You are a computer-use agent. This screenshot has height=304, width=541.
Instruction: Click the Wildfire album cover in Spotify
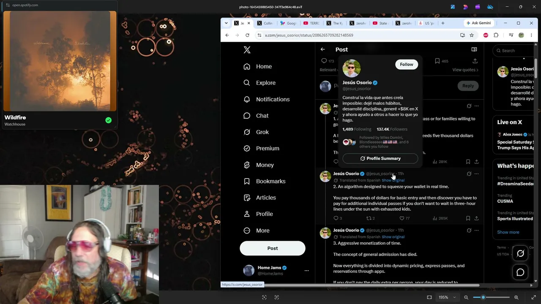pyautogui.click(x=60, y=61)
